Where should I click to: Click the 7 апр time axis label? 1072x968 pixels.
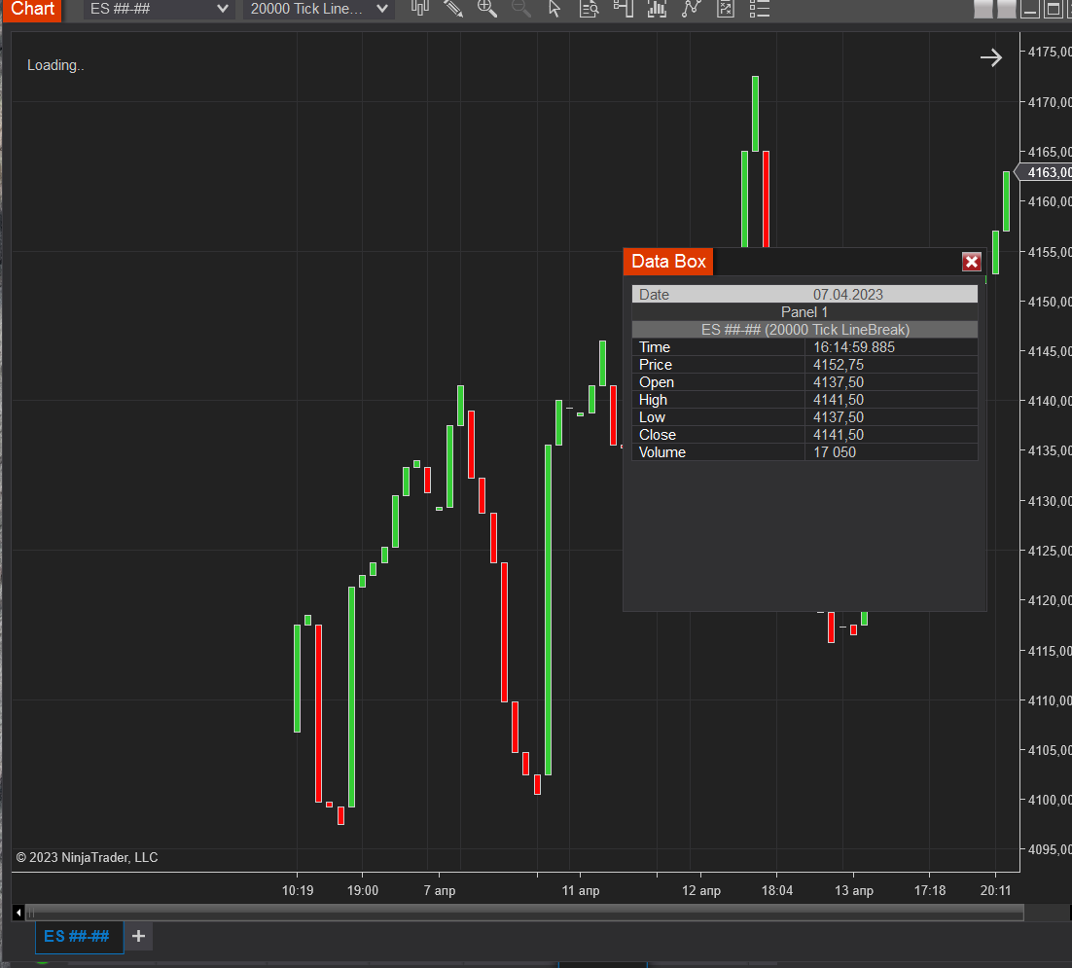[440, 891]
